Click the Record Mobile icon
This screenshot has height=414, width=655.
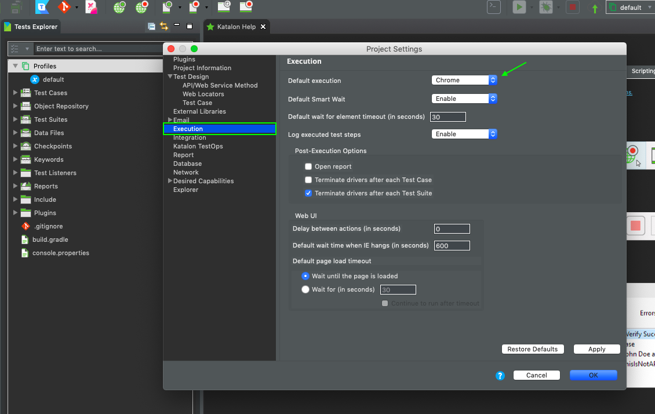click(194, 7)
